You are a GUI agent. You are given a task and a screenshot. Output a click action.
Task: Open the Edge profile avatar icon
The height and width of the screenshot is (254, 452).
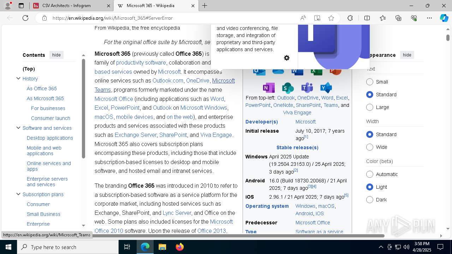[x=8, y=6]
